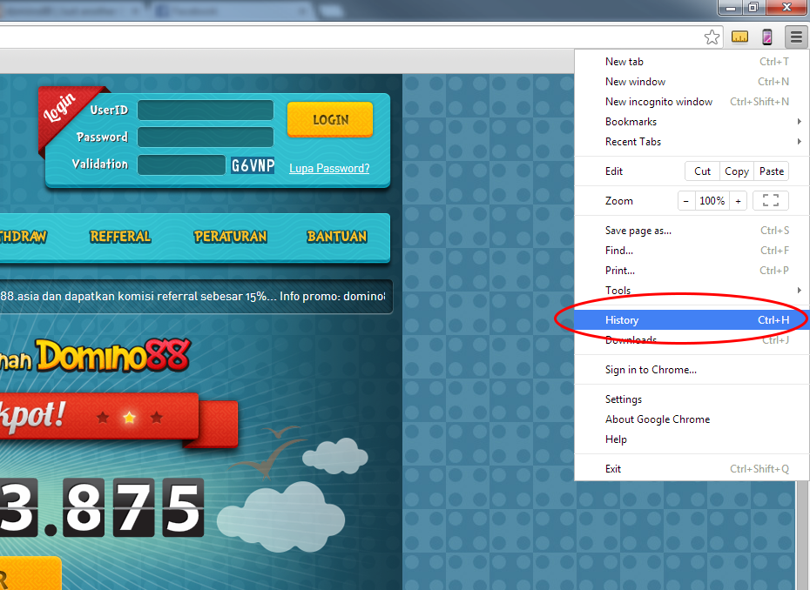Click the G6VNP captcha image
The image size is (810, 590).
pos(253,165)
